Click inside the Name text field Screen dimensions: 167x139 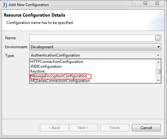(92, 38)
